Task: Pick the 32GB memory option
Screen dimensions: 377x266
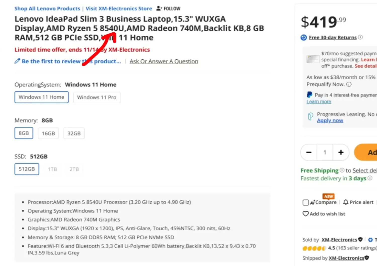Action: click(x=74, y=133)
